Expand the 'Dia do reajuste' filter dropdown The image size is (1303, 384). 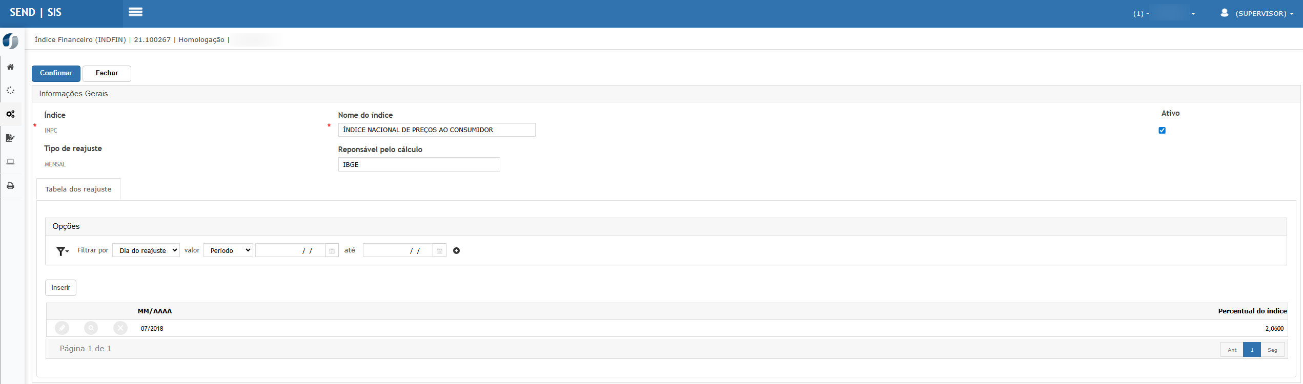[146, 250]
